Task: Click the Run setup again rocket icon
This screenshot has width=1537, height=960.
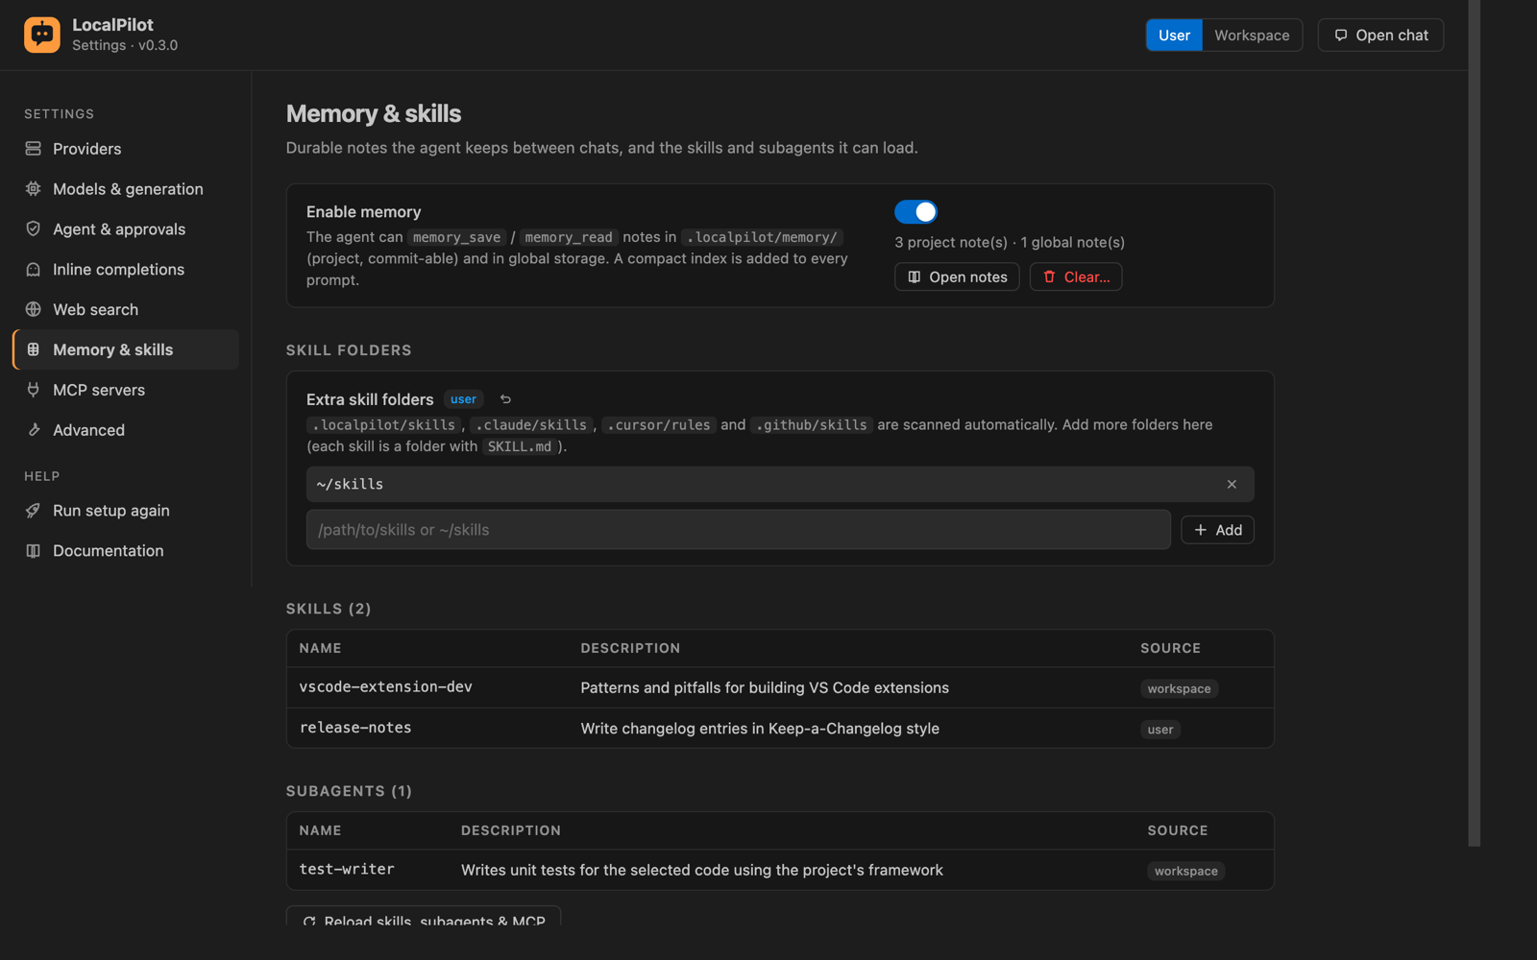Action: (34, 511)
